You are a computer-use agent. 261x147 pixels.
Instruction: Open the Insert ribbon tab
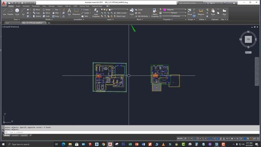pos(18,6)
